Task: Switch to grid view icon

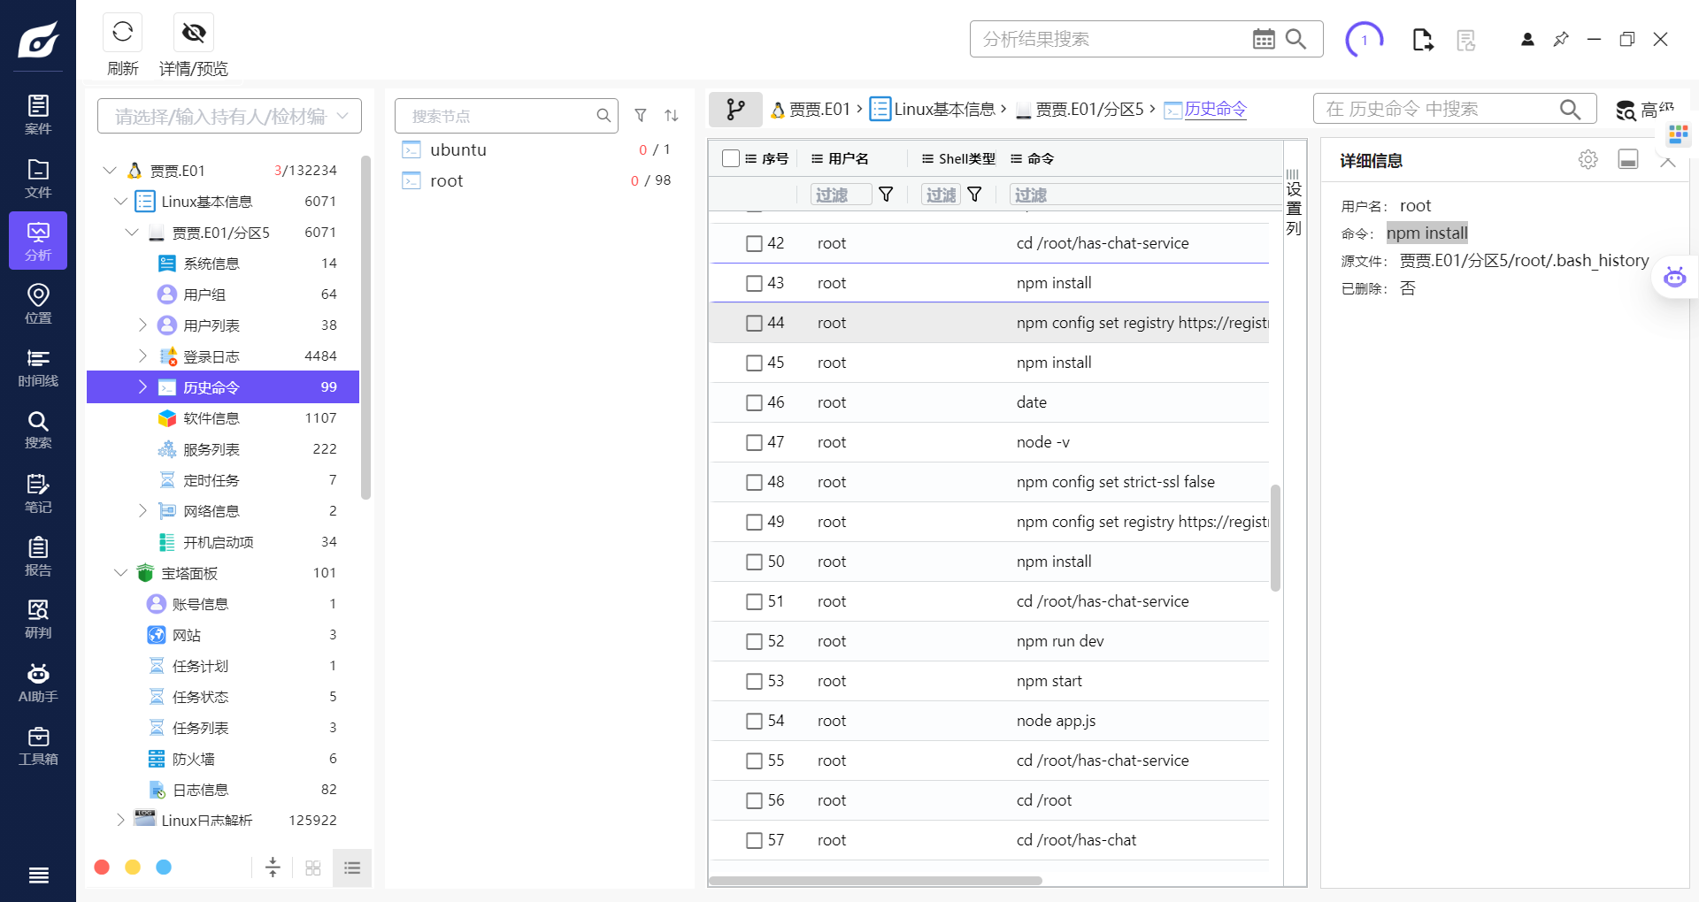Action: 312,868
